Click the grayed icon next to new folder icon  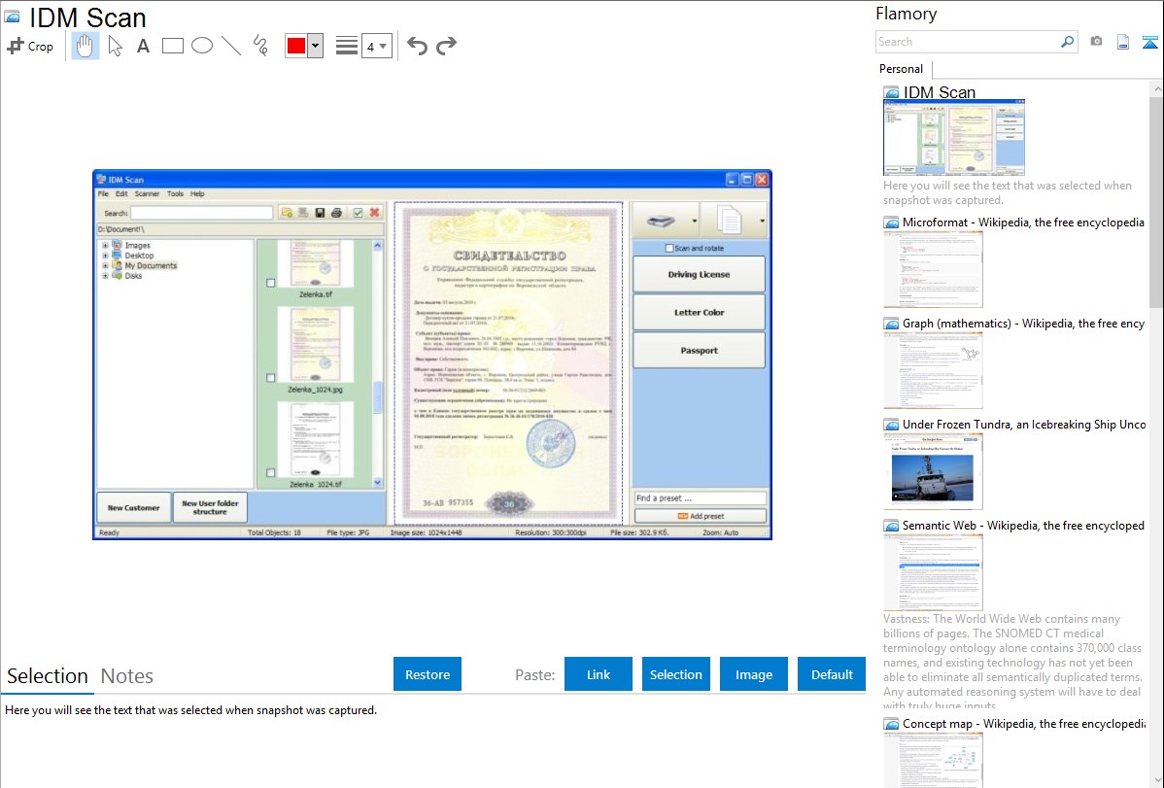coord(303,213)
